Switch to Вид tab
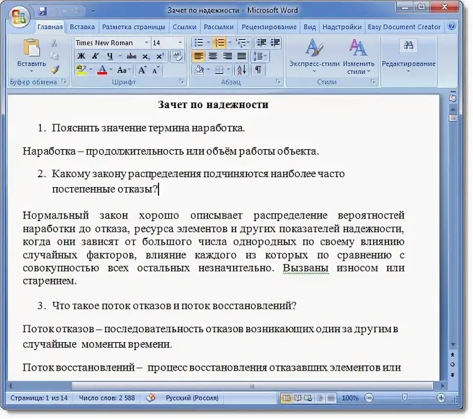 (310, 27)
